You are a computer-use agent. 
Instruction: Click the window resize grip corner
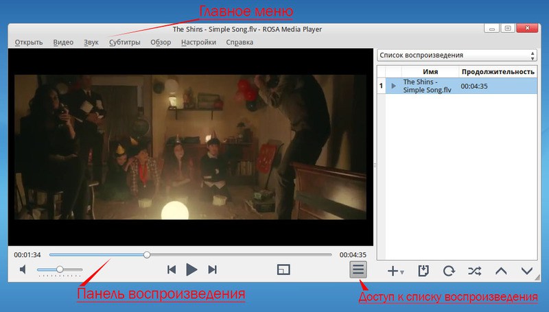point(537,278)
